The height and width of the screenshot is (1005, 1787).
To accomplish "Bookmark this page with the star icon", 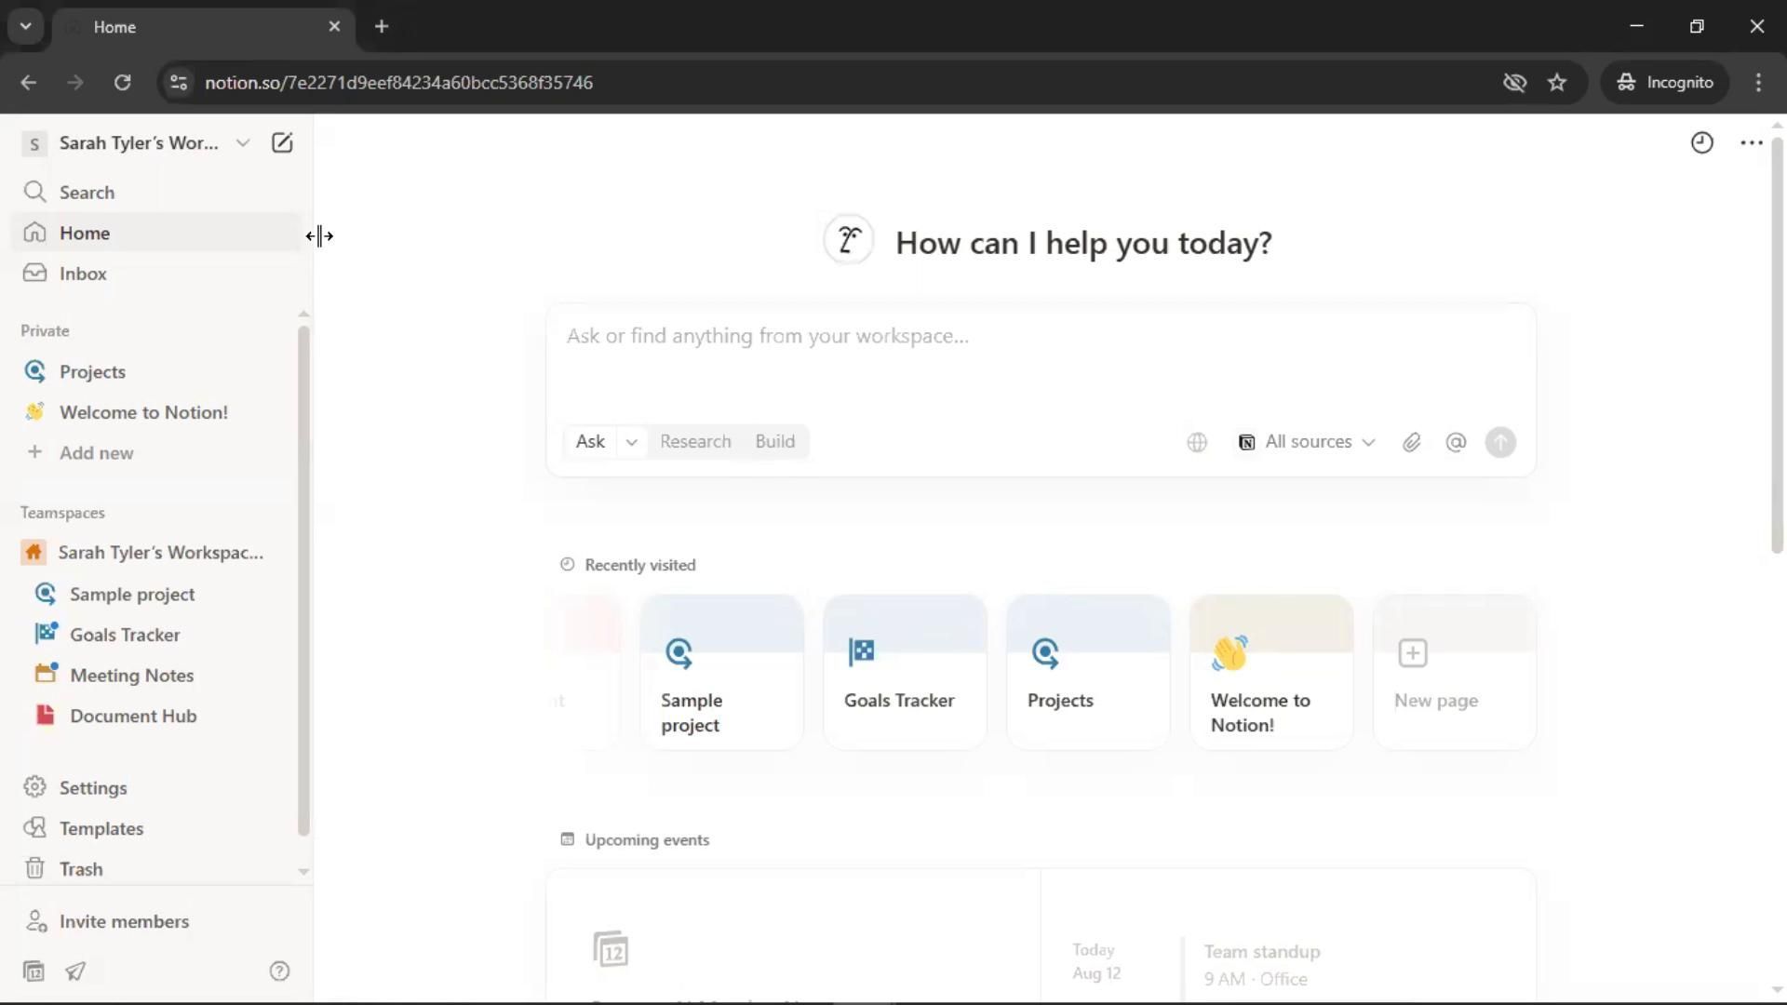I will click(1557, 82).
